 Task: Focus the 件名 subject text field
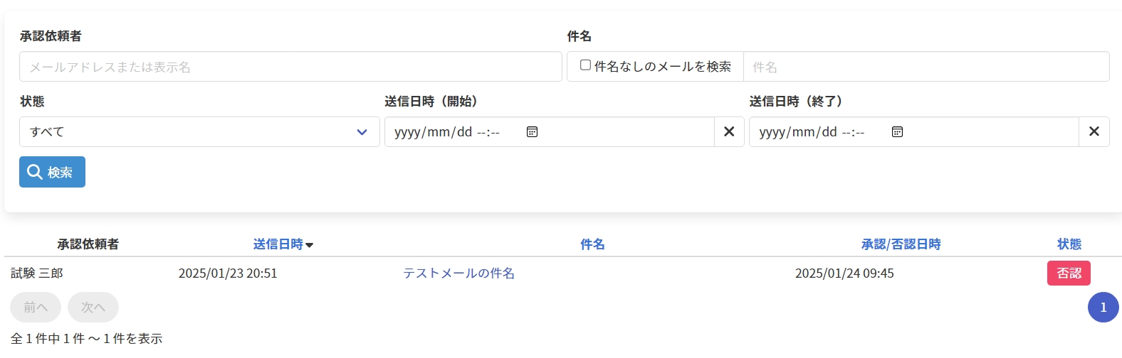[926, 67]
